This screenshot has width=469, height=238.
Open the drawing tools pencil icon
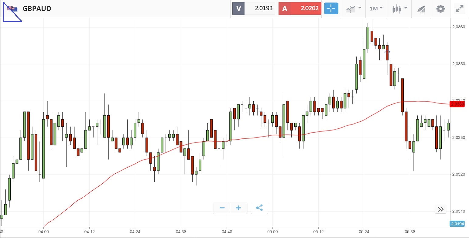pyautogui.click(x=421, y=9)
